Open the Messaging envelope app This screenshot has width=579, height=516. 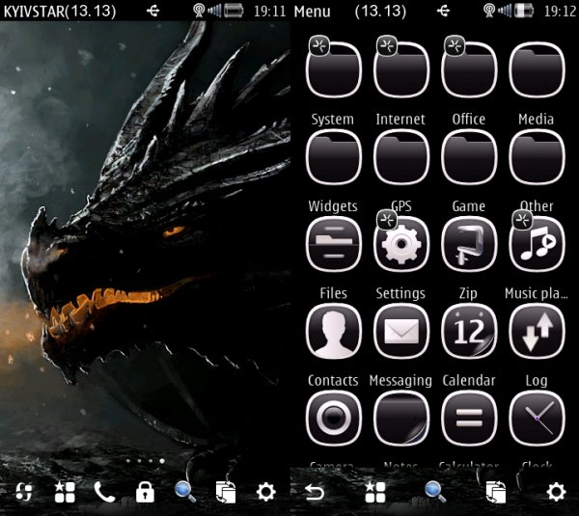tap(401, 331)
